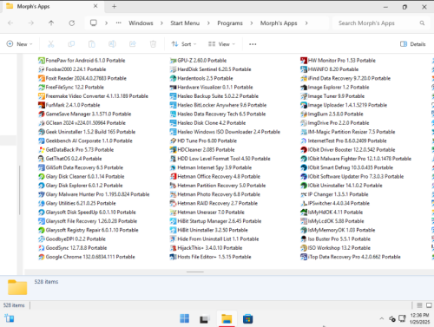Show hidden breadcrumb path ellipsis
This screenshot has height=327, width=434.
pyautogui.click(x=119, y=23)
